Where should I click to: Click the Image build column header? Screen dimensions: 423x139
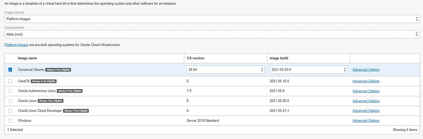tap(279, 58)
